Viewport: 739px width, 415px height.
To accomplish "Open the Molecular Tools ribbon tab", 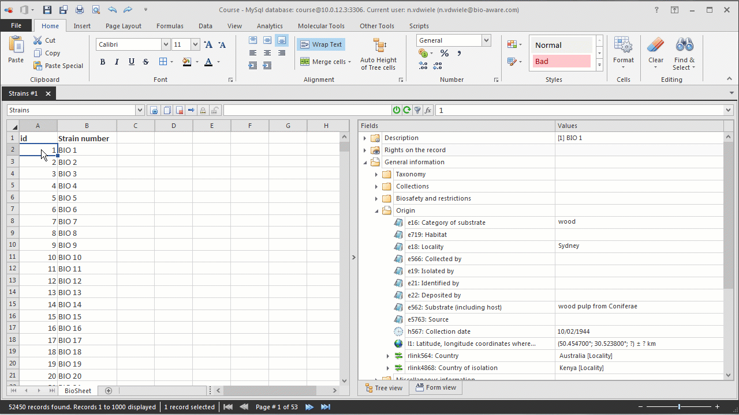I will click(x=321, y=26).
